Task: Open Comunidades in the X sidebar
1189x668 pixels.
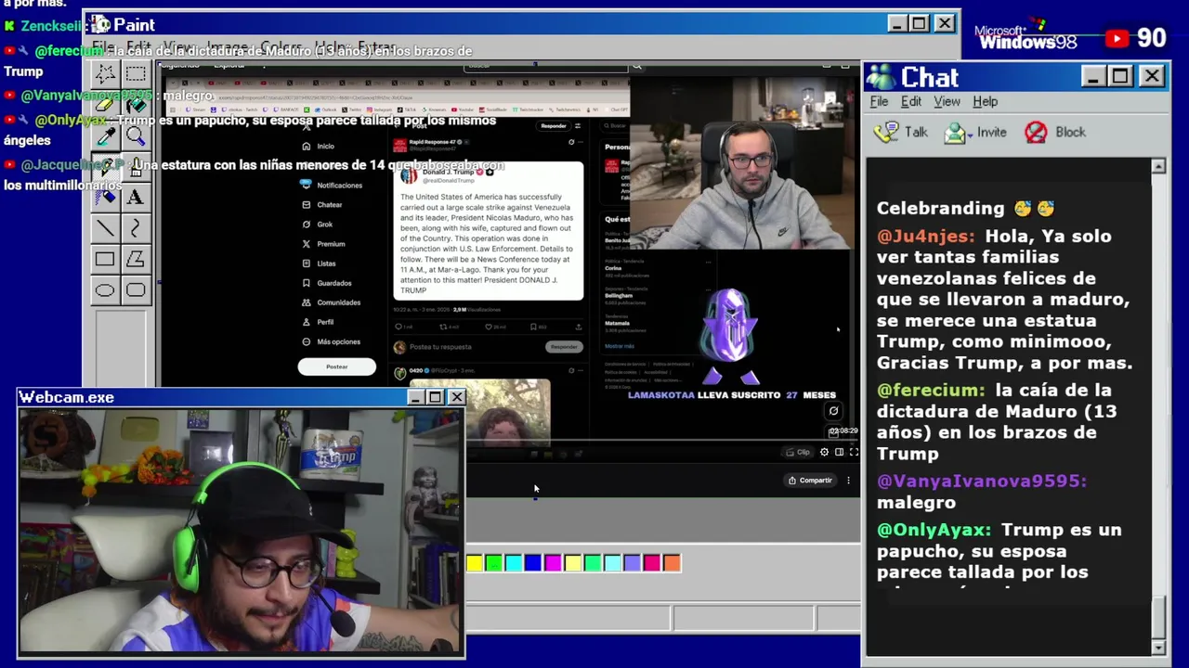Action: (330, 302)
